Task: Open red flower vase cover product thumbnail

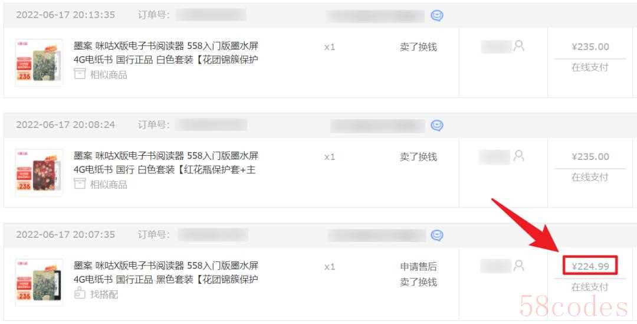Action: click(39, 172)
